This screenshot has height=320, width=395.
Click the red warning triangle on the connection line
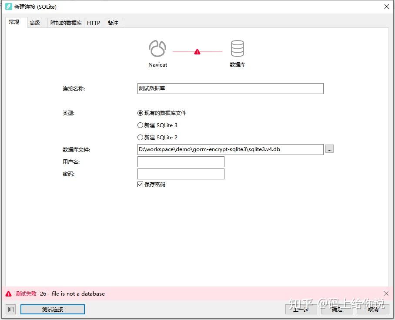197,51
